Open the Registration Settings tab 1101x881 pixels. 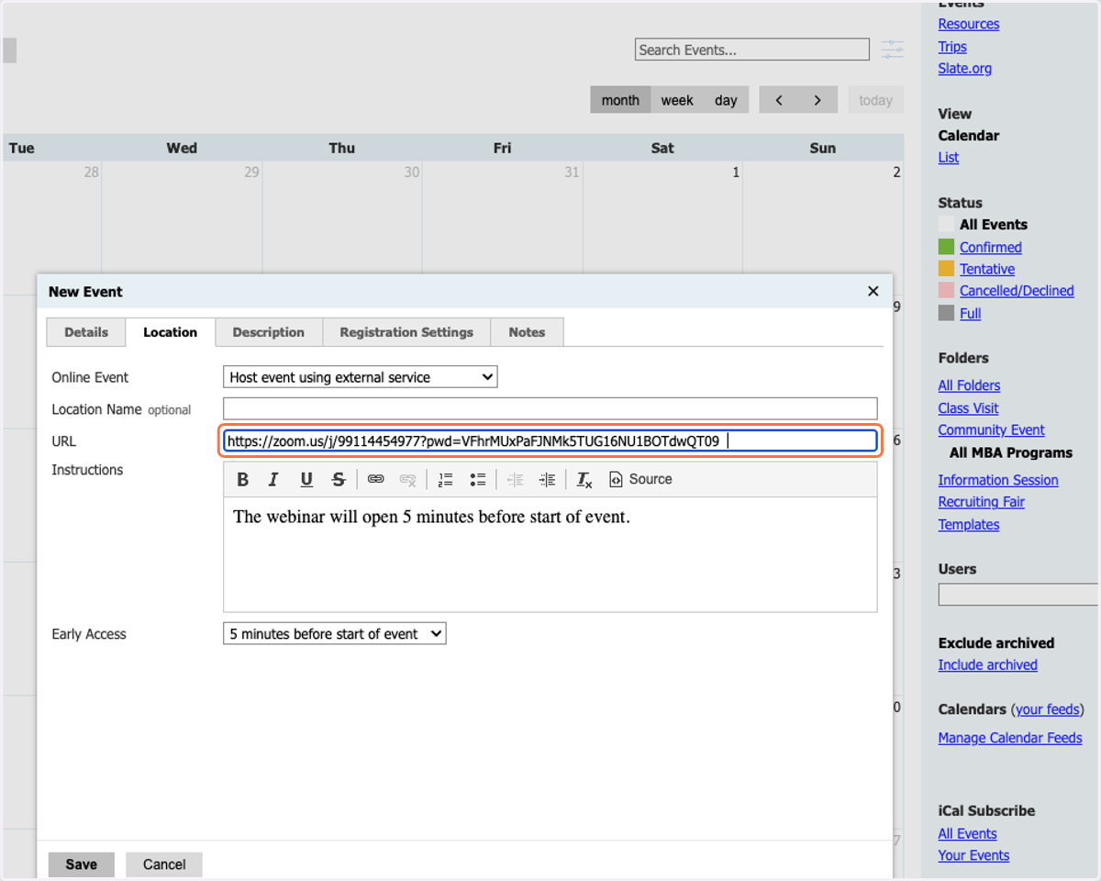tap(406, 332)
